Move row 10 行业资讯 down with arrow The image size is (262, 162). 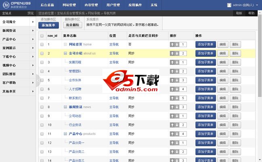[x=177, y=125]
